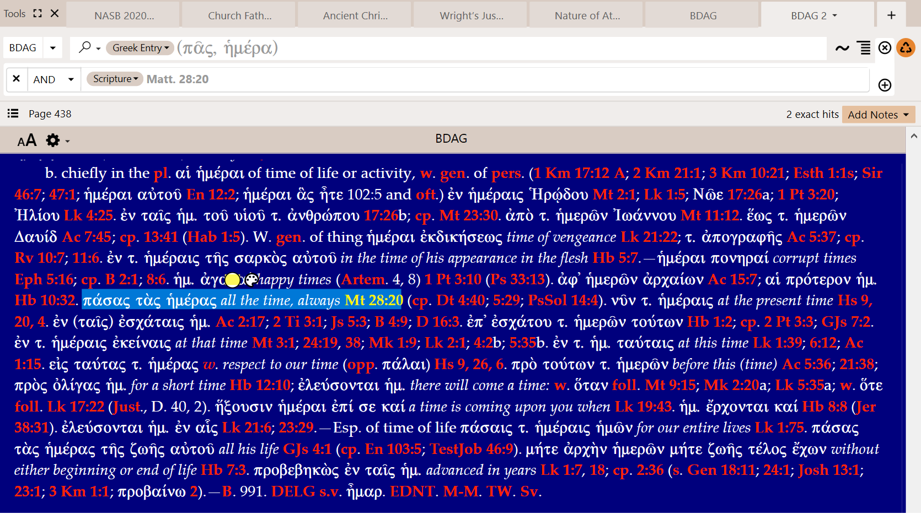Click the lines list icon beside the tilde
This screenshot has width=921, height=514.
tap(864, 48)
